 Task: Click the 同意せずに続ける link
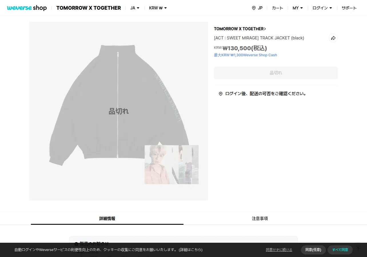279,250
